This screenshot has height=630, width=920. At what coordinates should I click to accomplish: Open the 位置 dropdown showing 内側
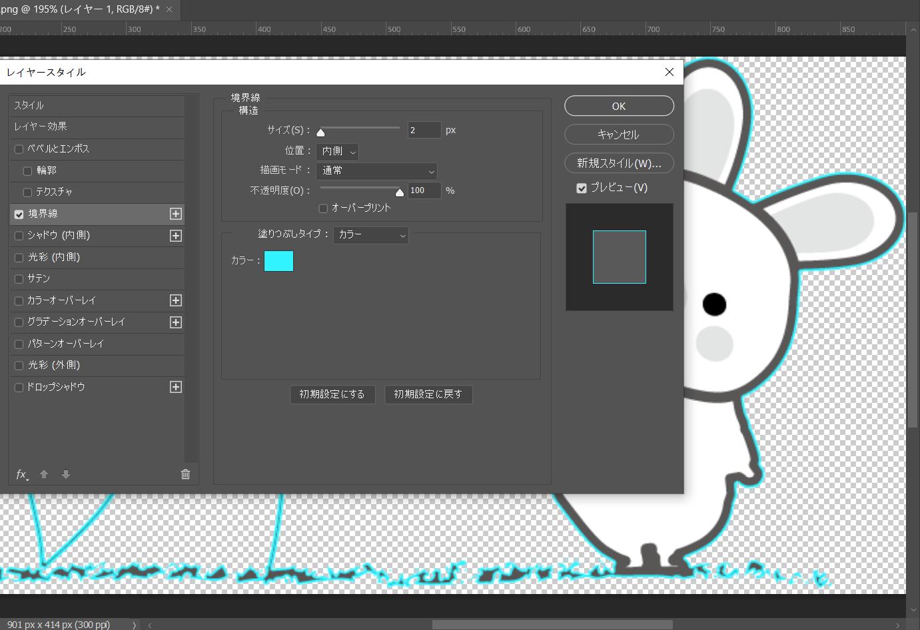[x=337, y=152]
